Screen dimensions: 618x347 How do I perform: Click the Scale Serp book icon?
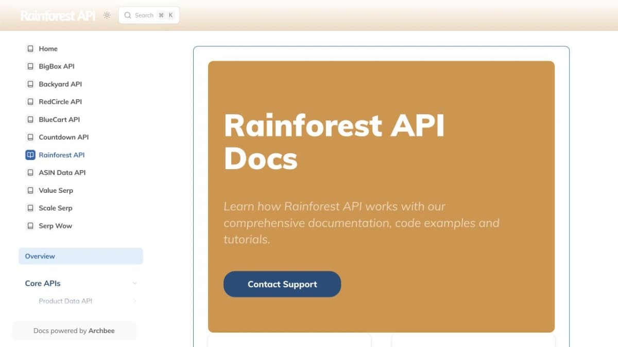(30, 208)
